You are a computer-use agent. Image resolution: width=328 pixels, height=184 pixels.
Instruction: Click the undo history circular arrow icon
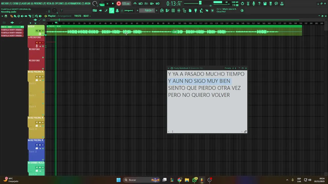click(x=242, y=4)
